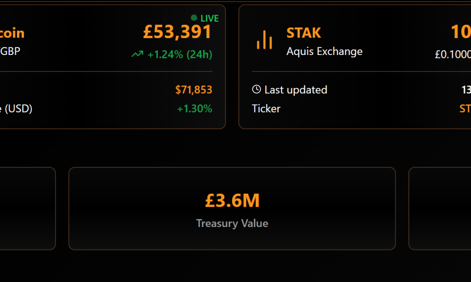
Task: Select the STAK heading in the ticker card
Action: tap(303, 32)
